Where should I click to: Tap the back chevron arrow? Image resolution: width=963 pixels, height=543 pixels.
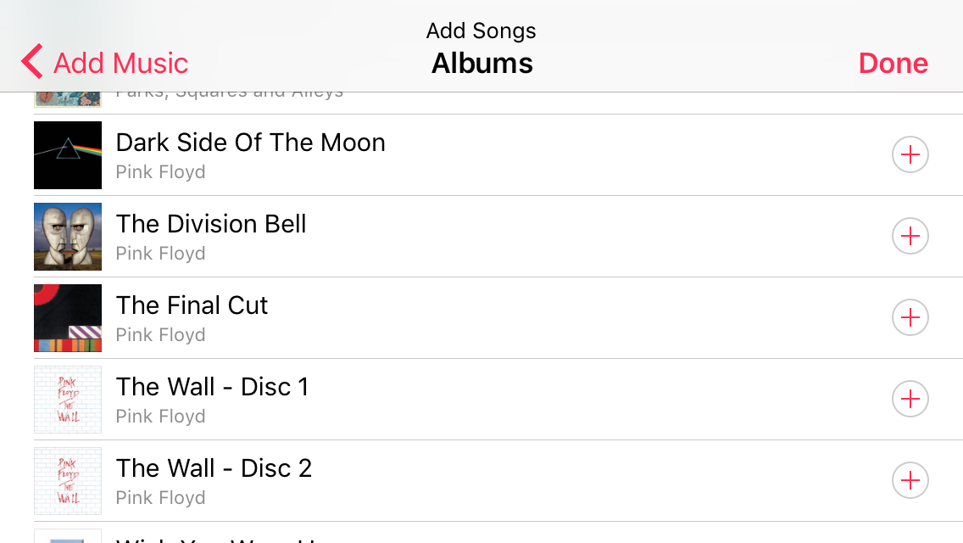(31, 61)
